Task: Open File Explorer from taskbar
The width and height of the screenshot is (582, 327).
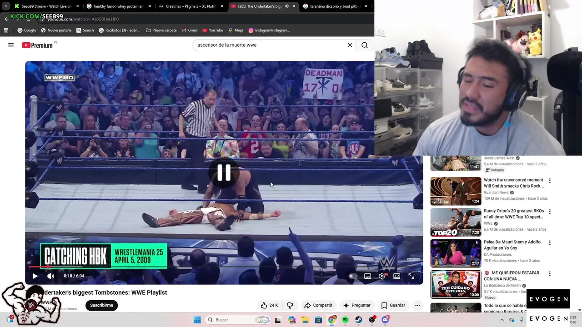Action: (305, 320)
